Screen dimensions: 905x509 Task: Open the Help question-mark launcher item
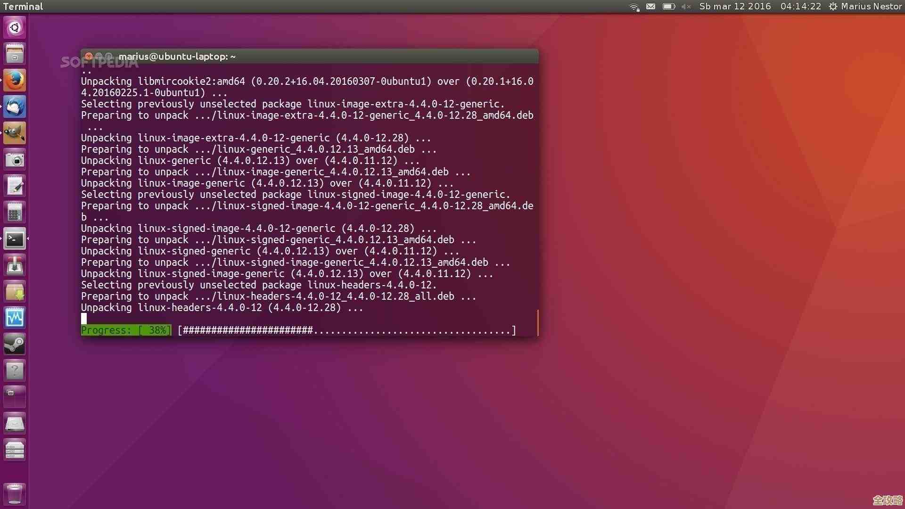[x=15, y=371]
